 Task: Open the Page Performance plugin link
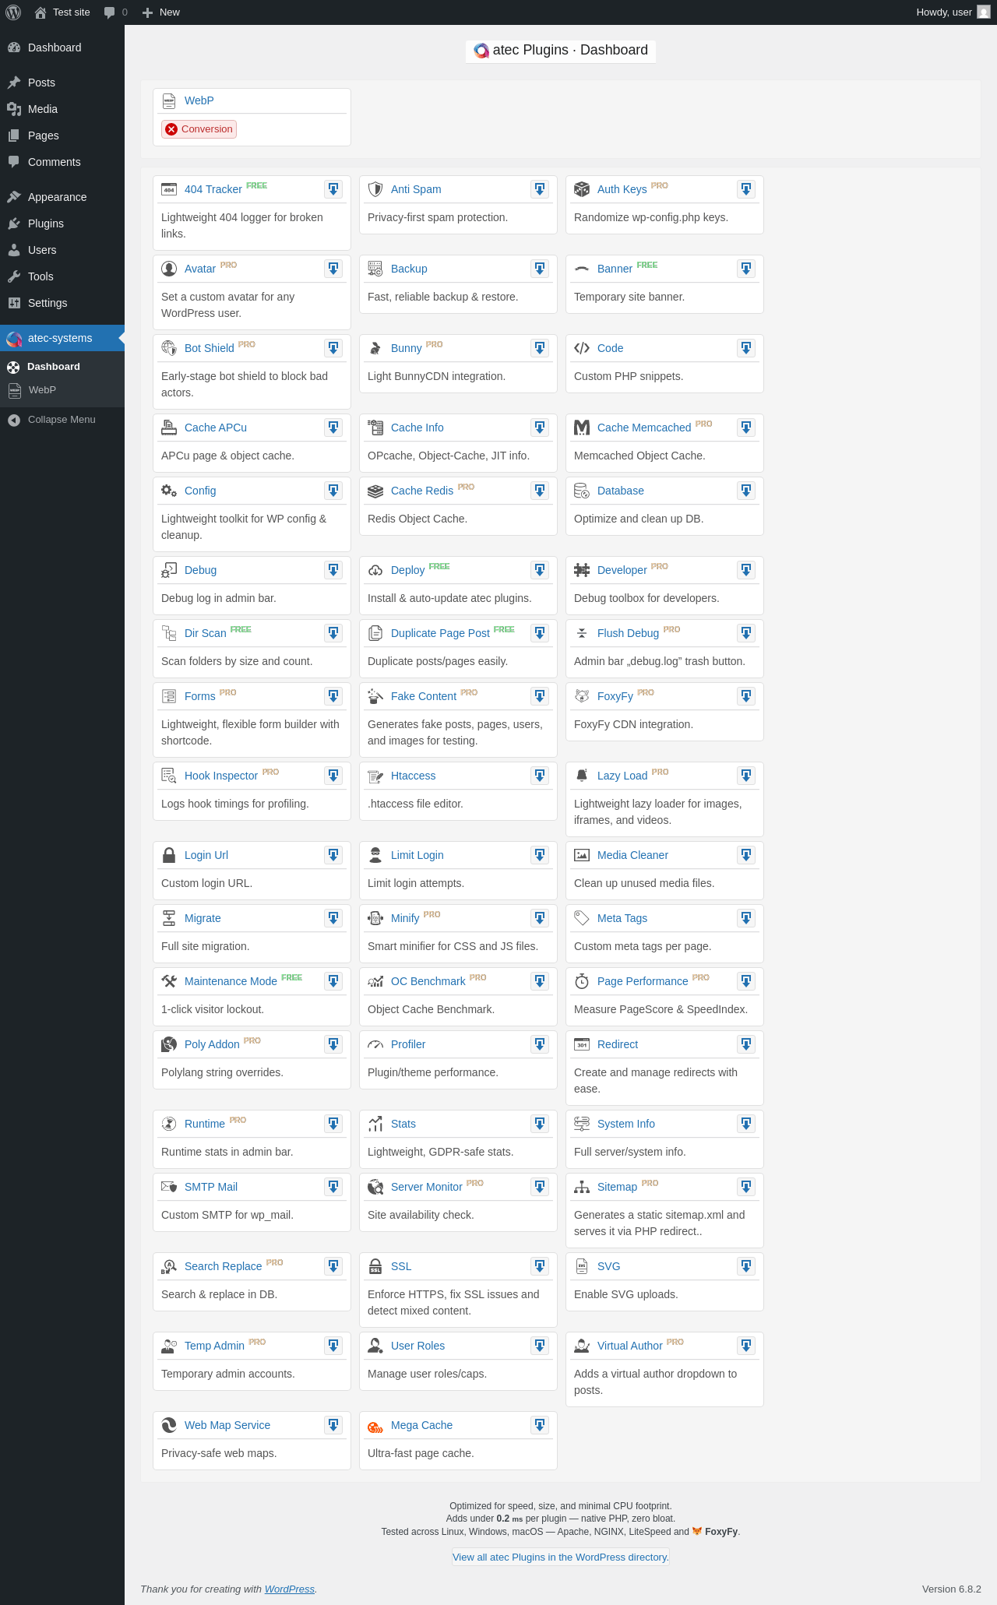pos(643,981)
